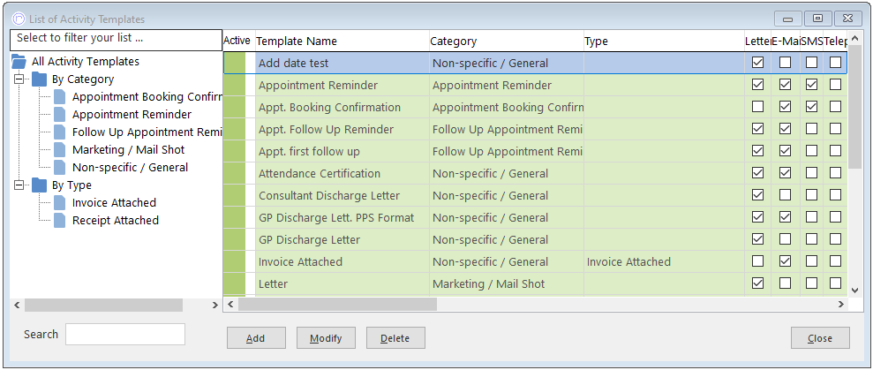This screenshot has height=370, width=873.
Task: Click the By Category folder icon
Action: (x=40, y=79)
